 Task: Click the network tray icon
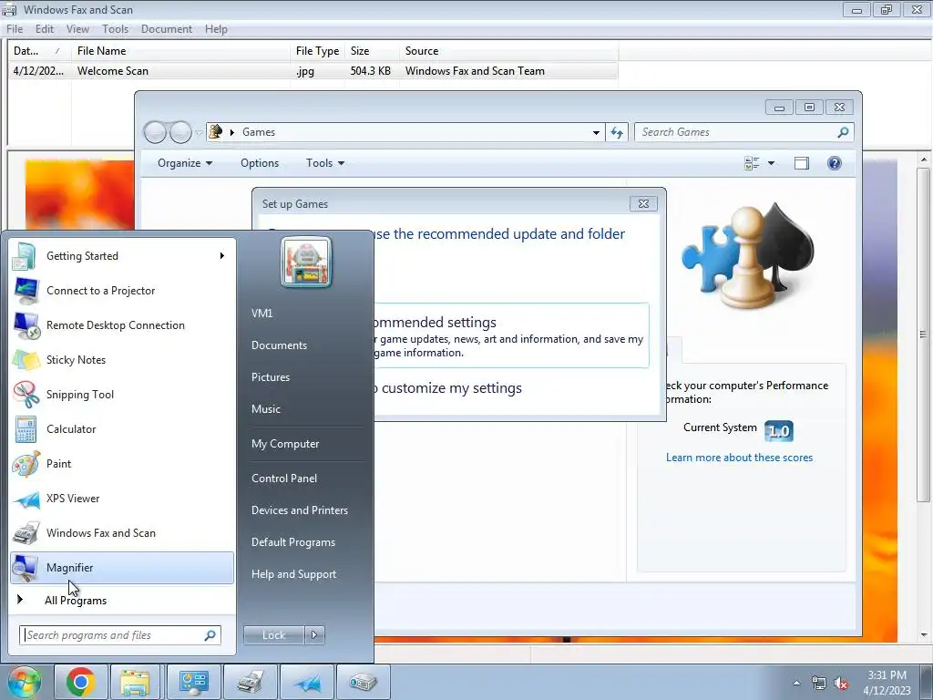(819, 684)
